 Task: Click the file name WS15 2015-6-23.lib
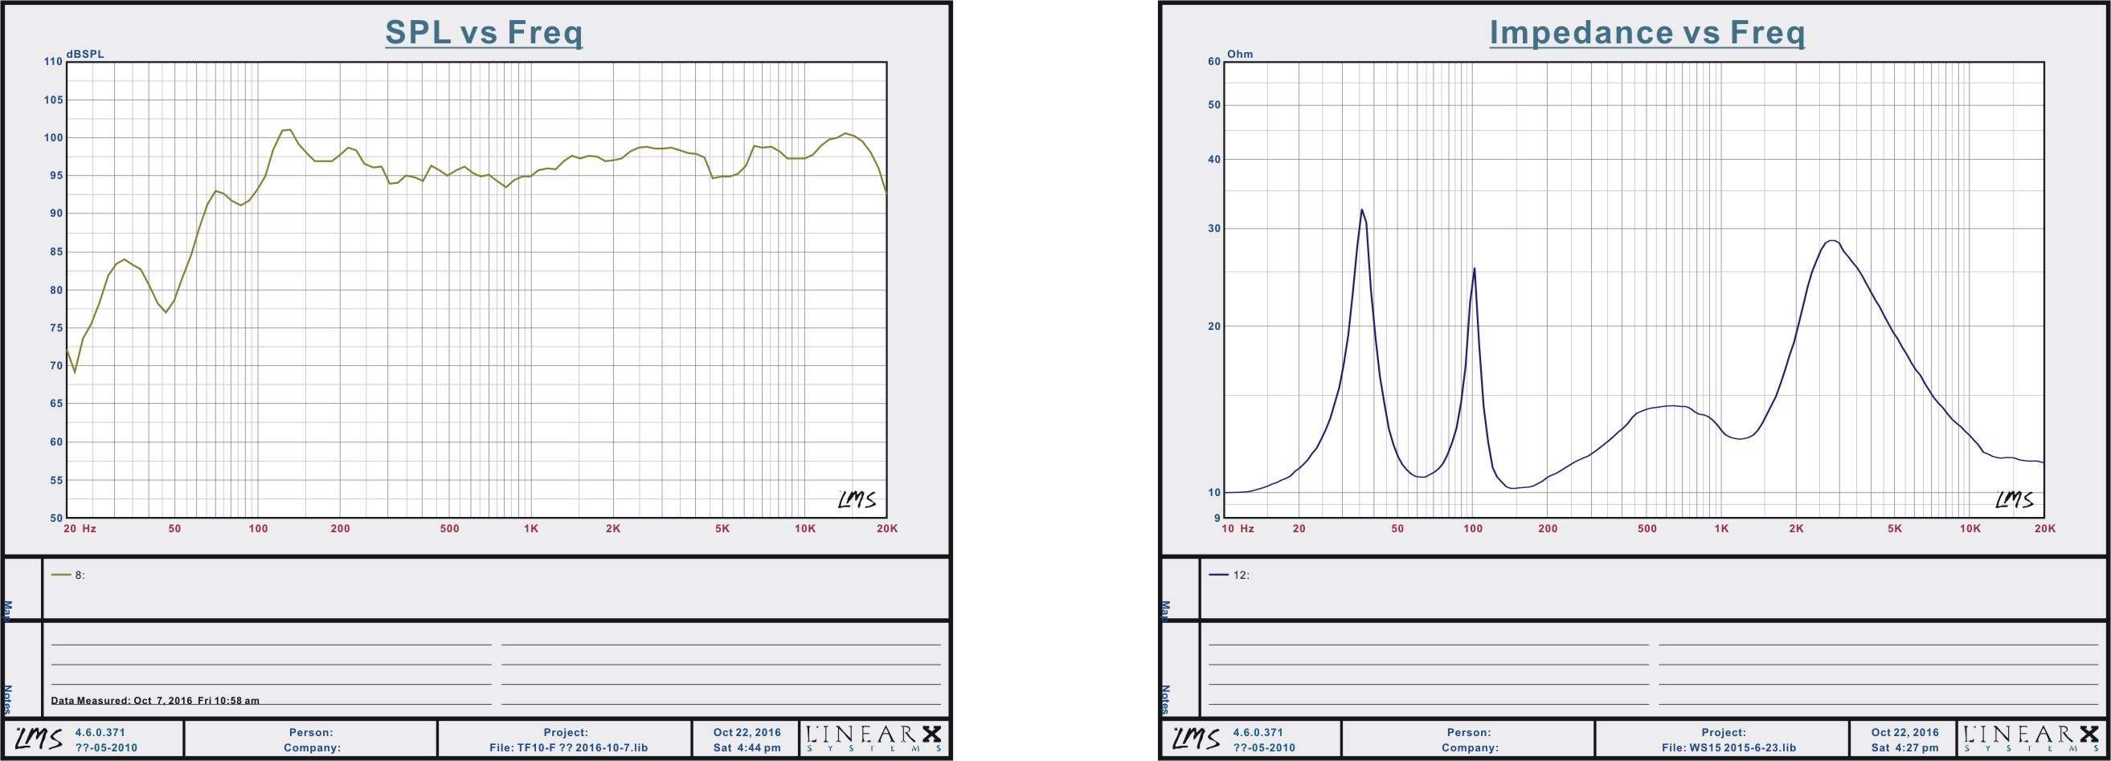click(1728, 748)
